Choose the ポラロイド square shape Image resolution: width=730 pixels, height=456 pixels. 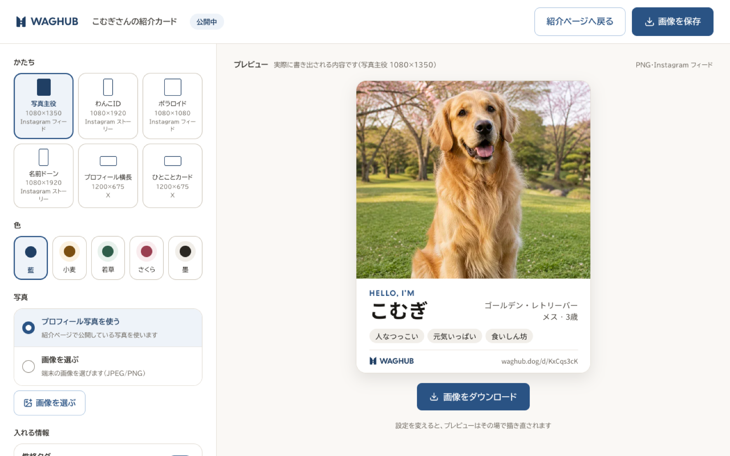[172, 106]
